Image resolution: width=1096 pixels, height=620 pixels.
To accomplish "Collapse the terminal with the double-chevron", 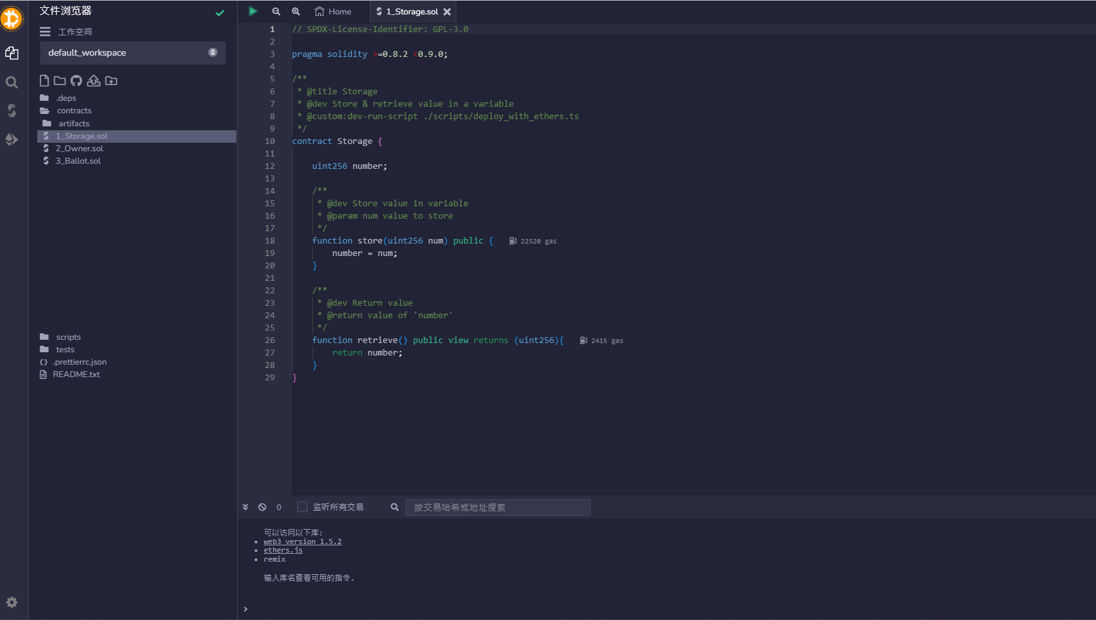I will pos(246,507).
